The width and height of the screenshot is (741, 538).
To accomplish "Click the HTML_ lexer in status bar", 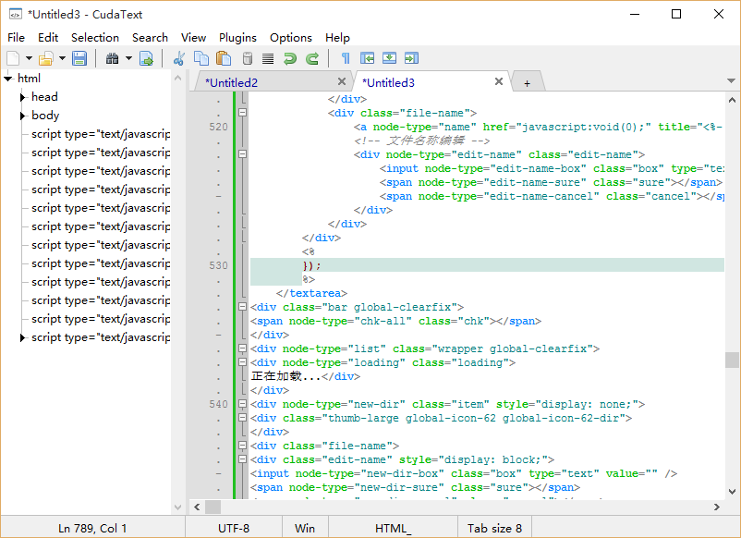I will click(393, 528).
